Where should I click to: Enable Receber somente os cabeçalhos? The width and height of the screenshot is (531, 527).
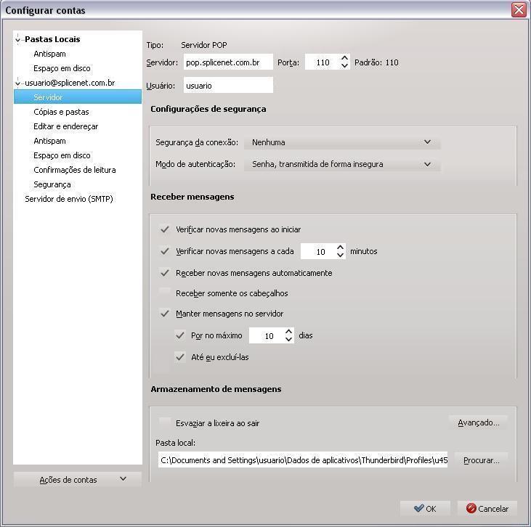(x=165, y=293)
